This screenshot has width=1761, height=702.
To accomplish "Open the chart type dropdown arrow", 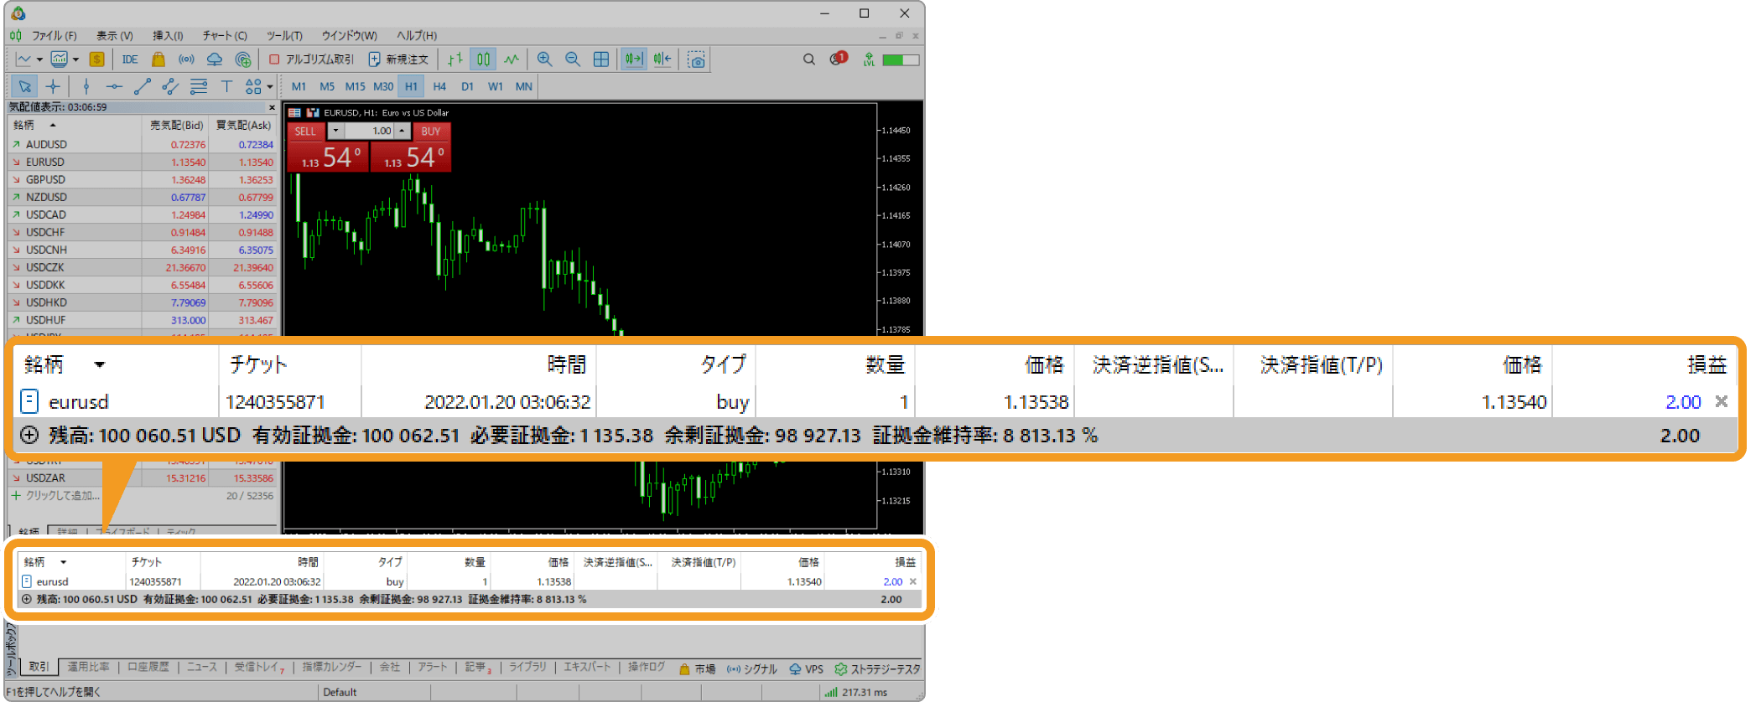I will (39, 59).
